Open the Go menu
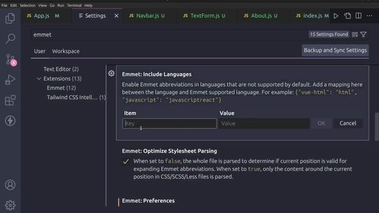 click(52, 5)
